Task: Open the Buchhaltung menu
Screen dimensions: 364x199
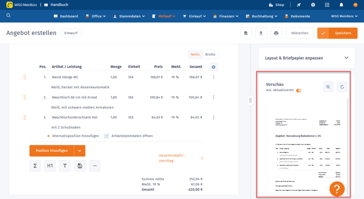Action: (262, 16)
